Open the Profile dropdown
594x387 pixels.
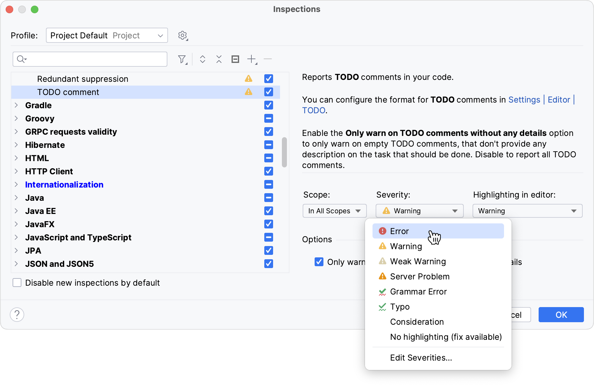[x=107, y=35]
